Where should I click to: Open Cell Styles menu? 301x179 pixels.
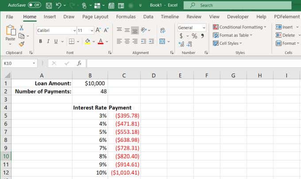point(227,43)
